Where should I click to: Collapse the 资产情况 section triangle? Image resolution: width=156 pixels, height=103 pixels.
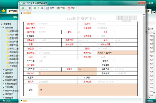(x=22, y=13)
